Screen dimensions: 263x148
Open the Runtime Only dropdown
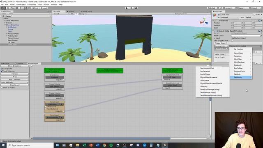tap(221, 46)
